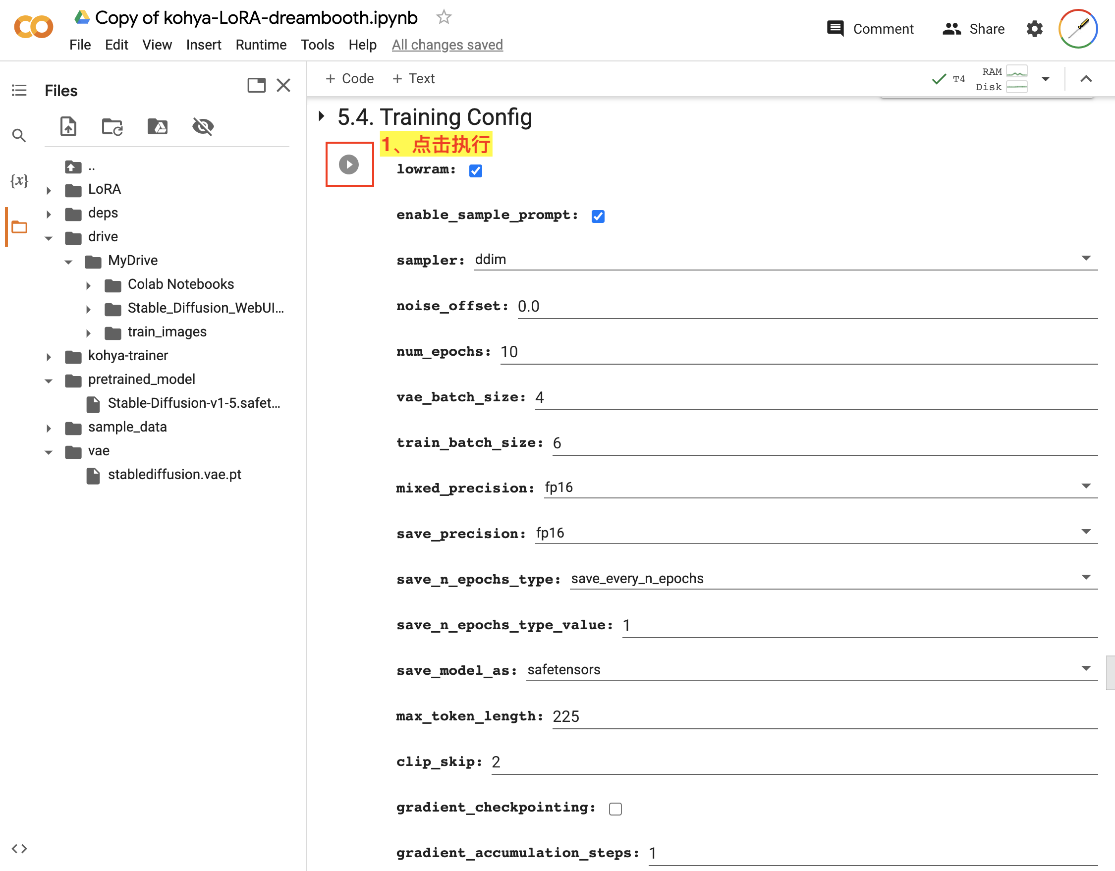Uncheck the lowram checkbox
Viewport: 1115px width, 871px height.
475,170
